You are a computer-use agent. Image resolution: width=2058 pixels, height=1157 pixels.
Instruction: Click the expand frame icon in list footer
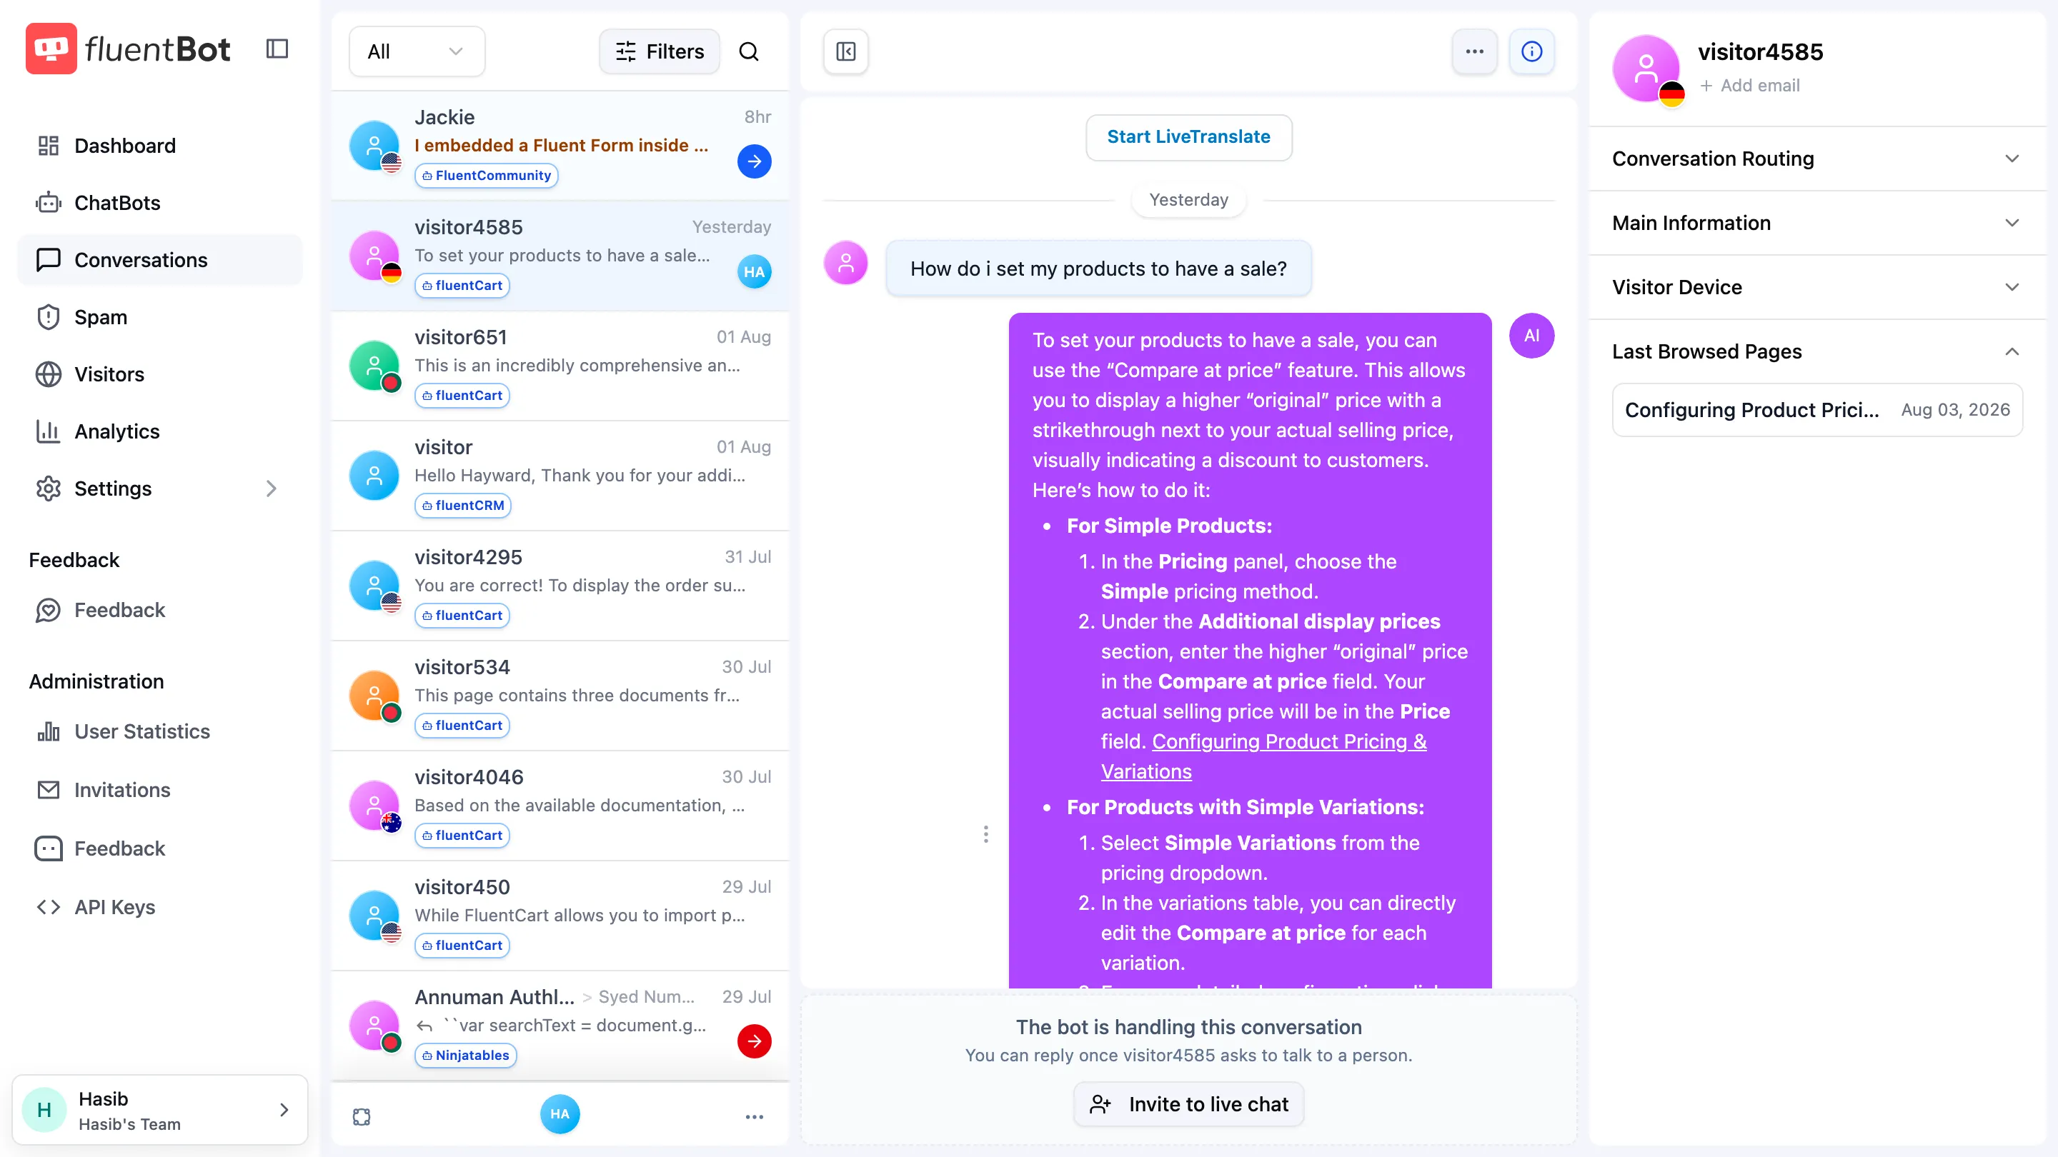click(362, 1116)
